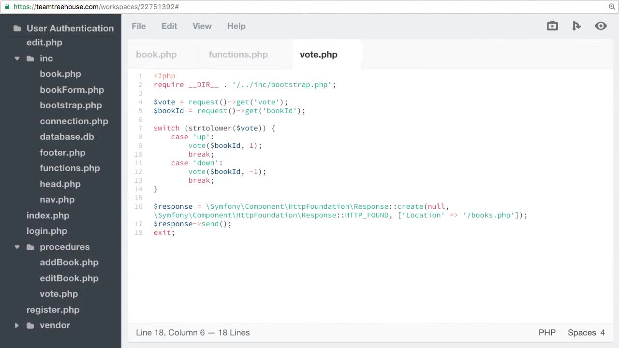Click the 'vote($bookId, -1);' code line
Image resolution: width=619 pixels, height=348 pixels.
[227, 172]
